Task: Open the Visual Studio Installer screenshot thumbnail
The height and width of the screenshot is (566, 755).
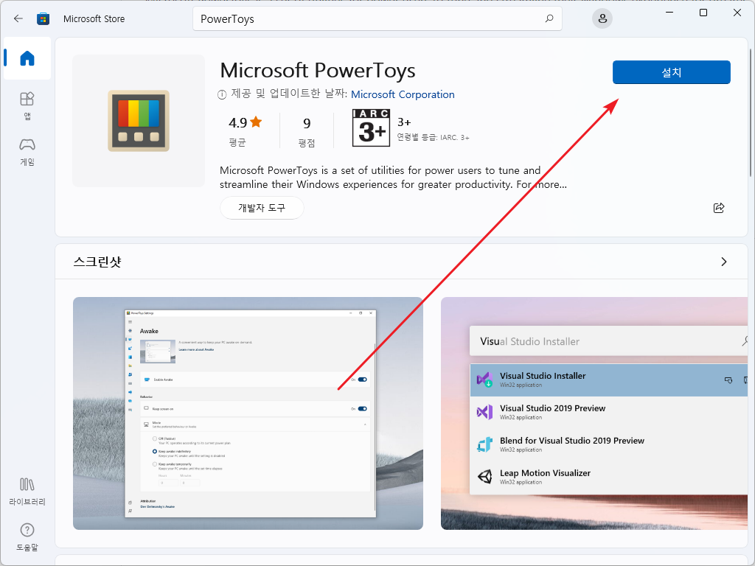Action: coord(594,413)
